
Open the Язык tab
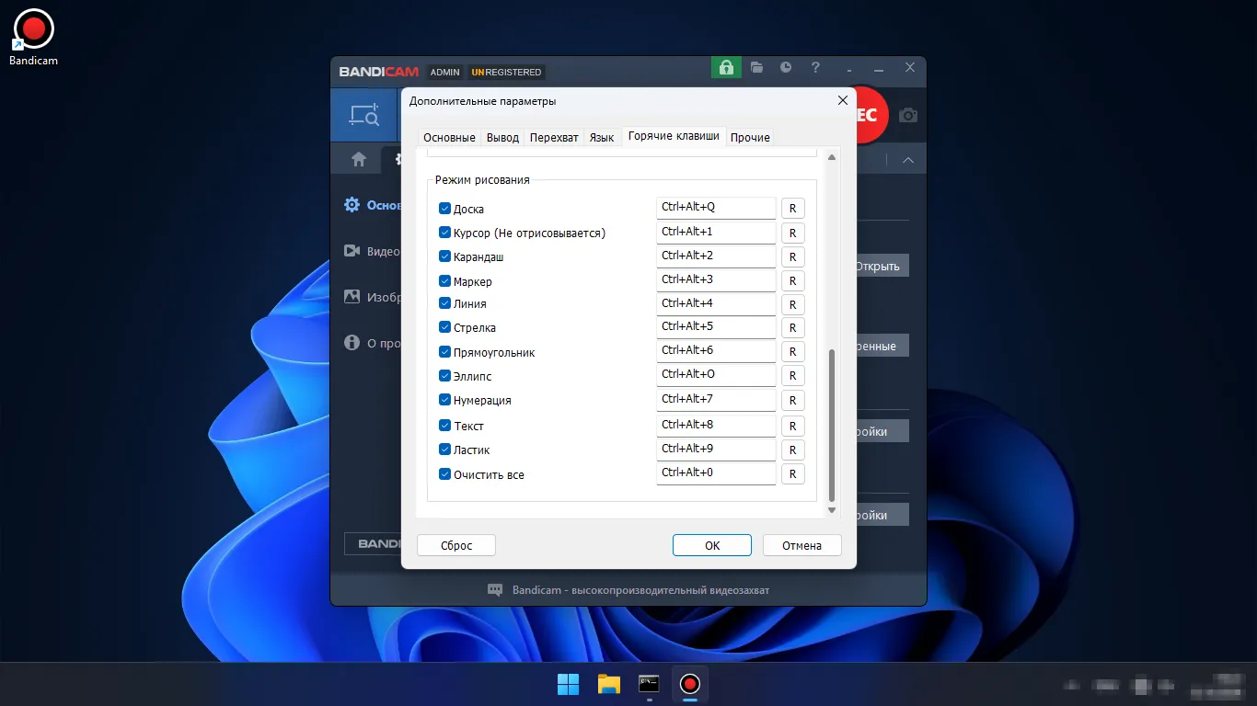point(602,137)
